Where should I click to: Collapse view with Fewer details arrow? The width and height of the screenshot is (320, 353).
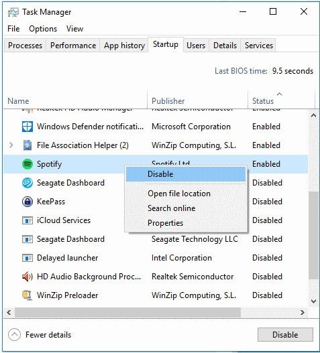pyautogui.click(x=15, y=335)
